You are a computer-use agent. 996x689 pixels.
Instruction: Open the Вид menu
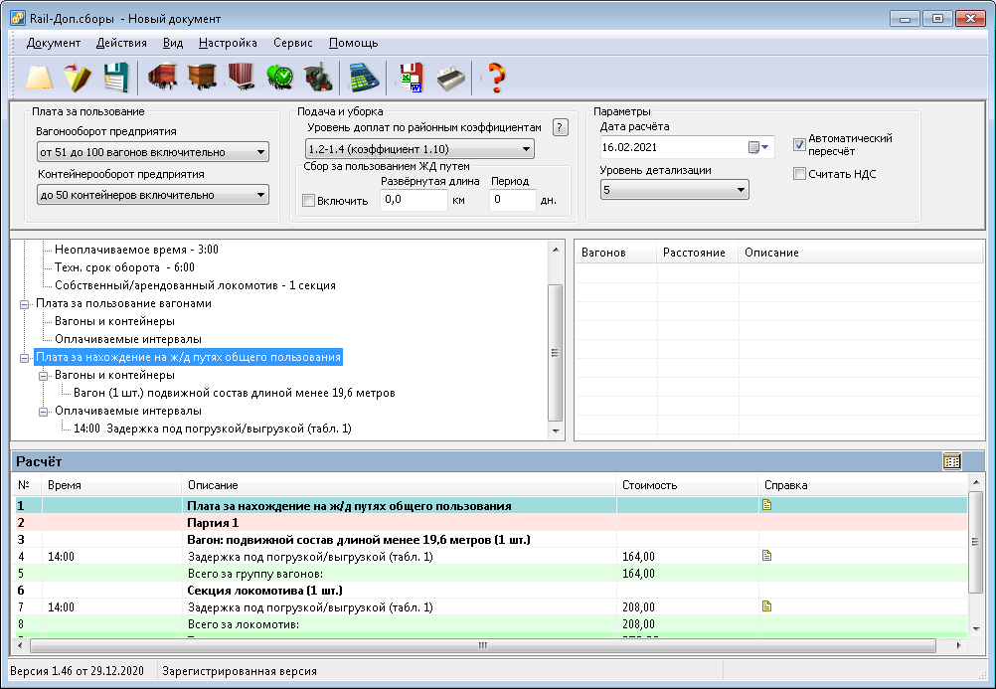click(173, 43)
